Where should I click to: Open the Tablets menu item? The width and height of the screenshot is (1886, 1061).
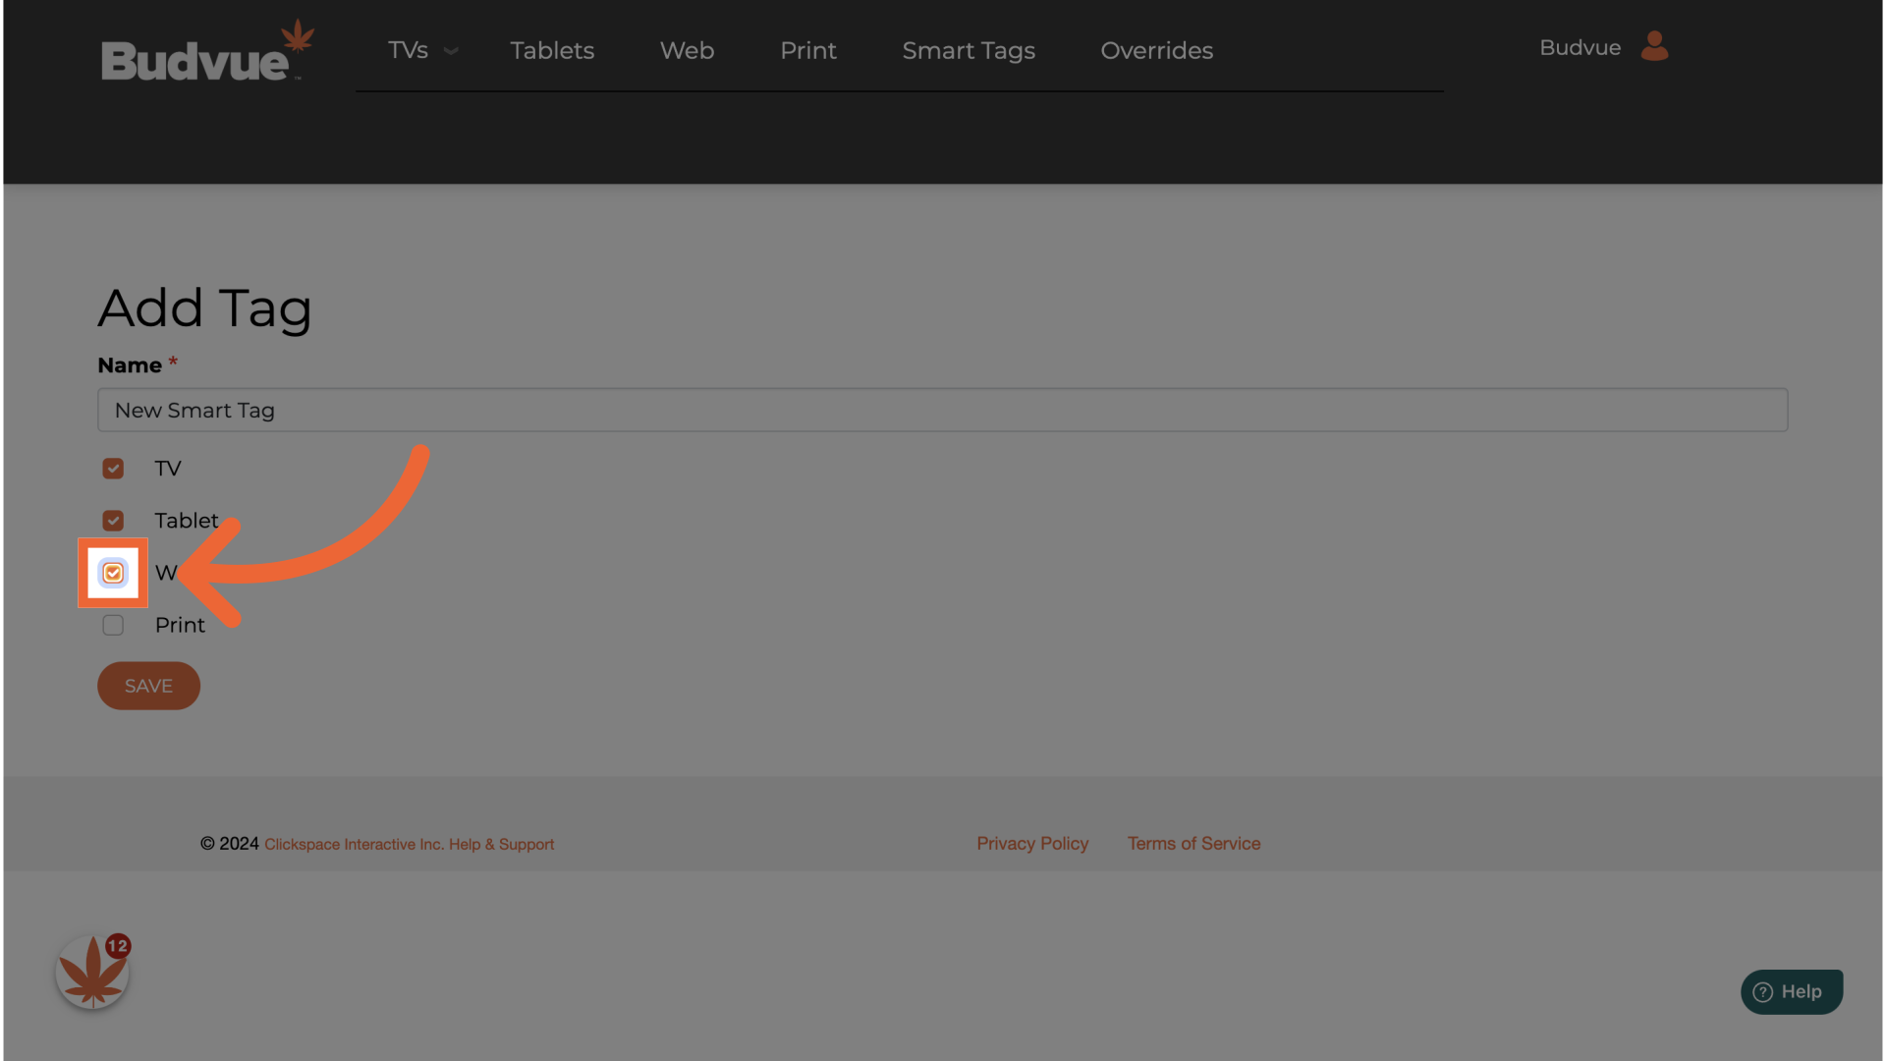click(x=552, y=50)
